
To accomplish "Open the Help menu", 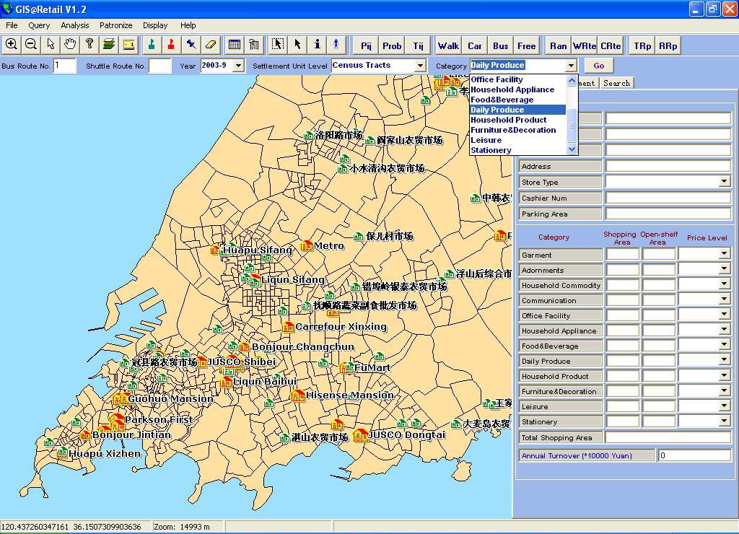I will tap(188, 25).
